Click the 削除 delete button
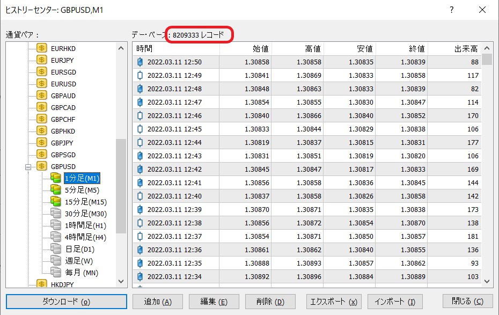The image size is (499, 315). 271,302
